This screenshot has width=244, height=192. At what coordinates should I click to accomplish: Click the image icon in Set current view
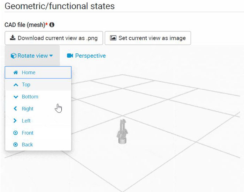click(x=113, y=38)
